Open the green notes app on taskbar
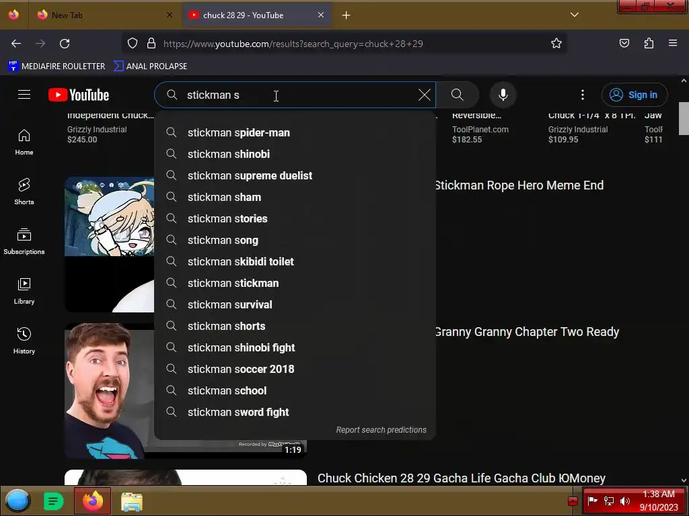This screenshot has width=689, height=516. [x=54, y=501]
